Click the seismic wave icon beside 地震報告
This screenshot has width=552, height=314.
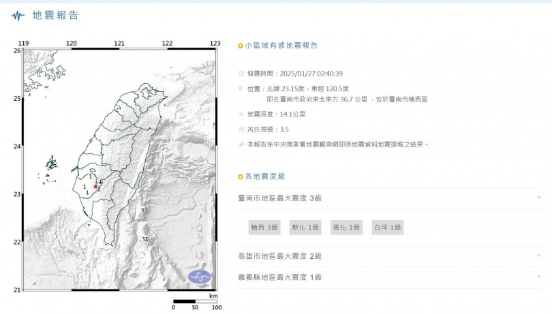18,16
